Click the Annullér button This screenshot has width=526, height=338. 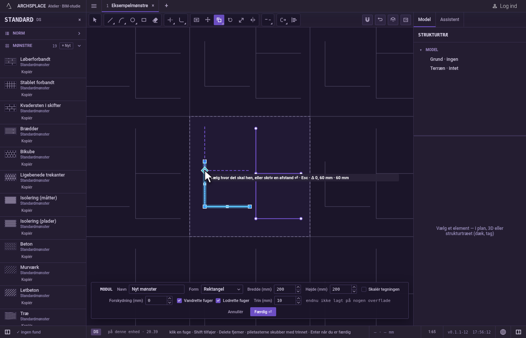[236, 312]
